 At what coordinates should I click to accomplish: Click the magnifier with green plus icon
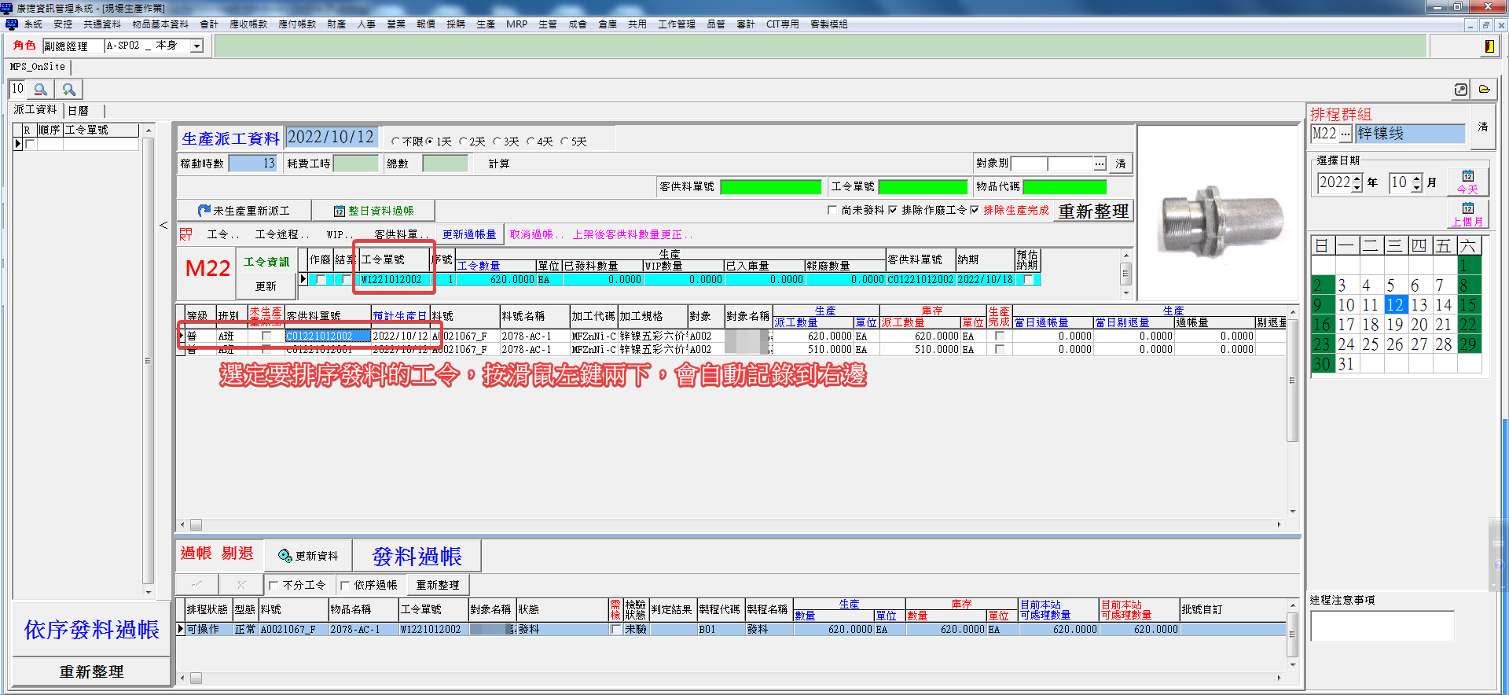click(x=69, y=90)
